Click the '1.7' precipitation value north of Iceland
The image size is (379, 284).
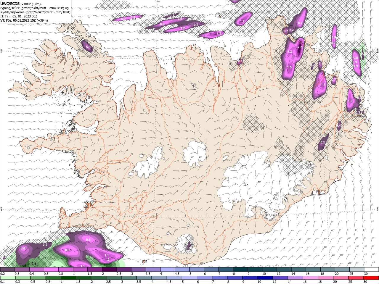(x=242, y=21)
